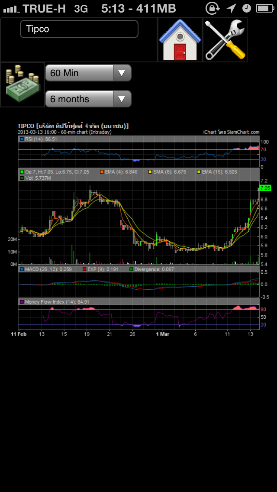
Task: Click the SMA (8): 6.675 legend
Action: (x=167, y=172)
